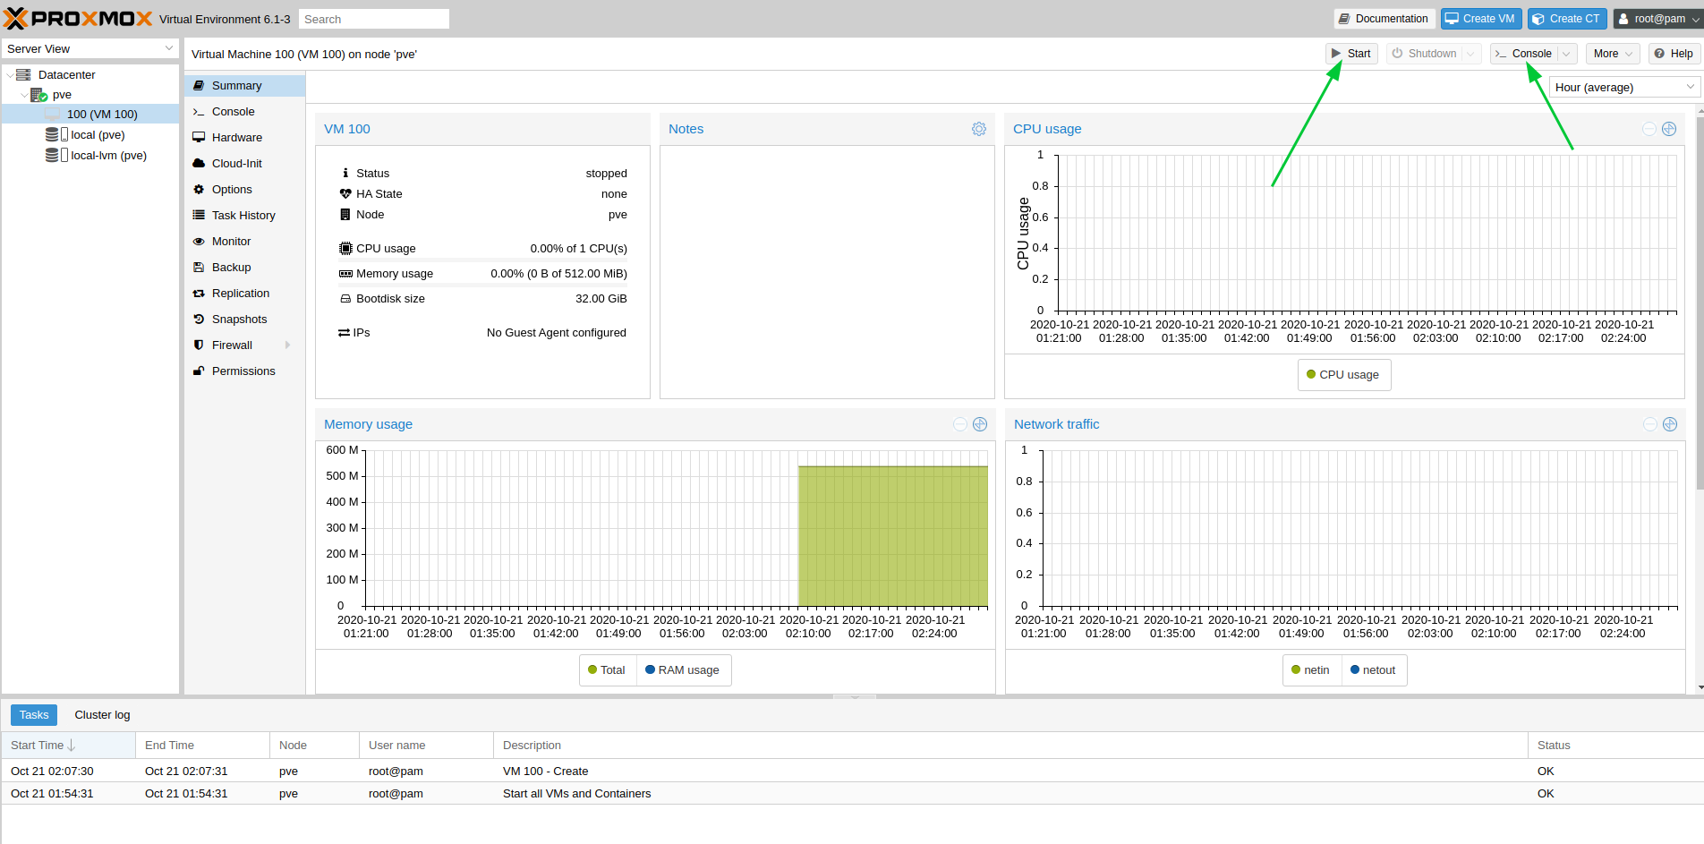The width and height of the screenshot is (1704, 844).
Task: Switch to the Tasks tab
Action: point(34,714)
